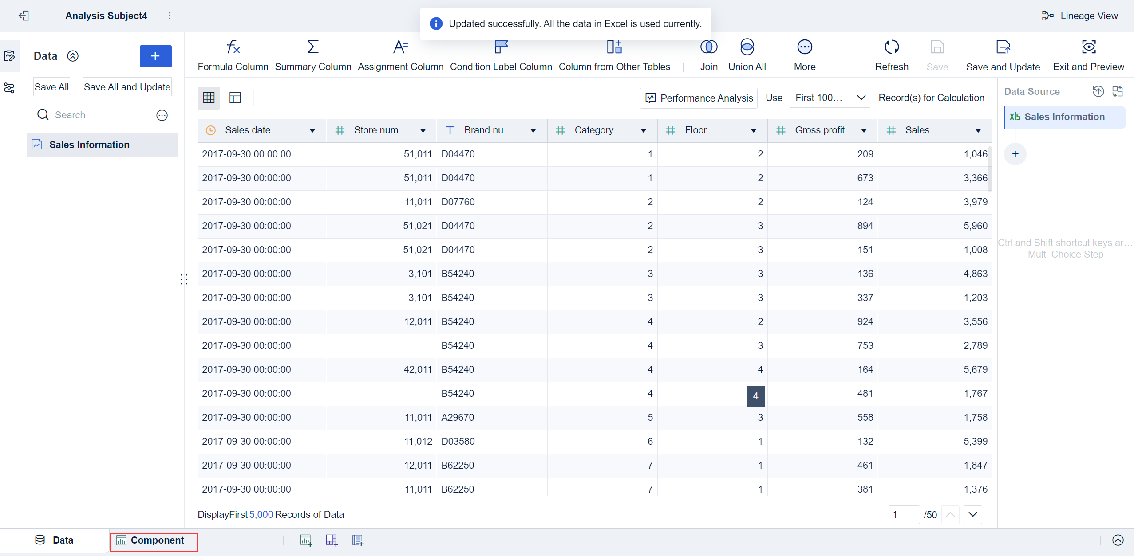Expand the Gross profit column menu
Viewport: 1134px width, 556px height.
tap(863, 130)
